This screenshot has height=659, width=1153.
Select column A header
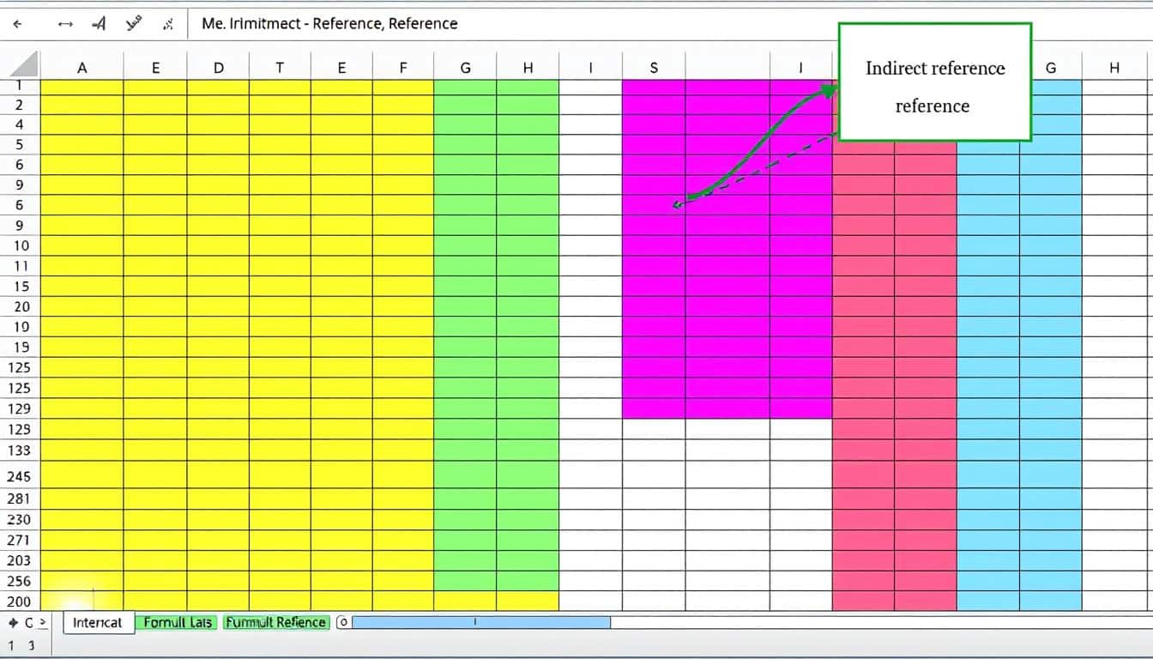(82, 68)
